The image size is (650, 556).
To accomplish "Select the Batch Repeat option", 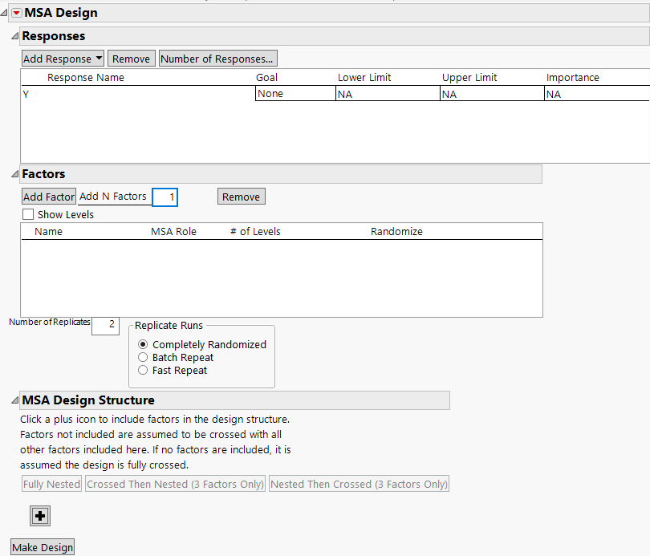I will click(144, 358).
